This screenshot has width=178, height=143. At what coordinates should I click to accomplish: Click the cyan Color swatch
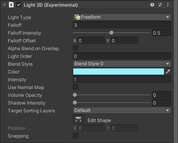coord(118,71)
